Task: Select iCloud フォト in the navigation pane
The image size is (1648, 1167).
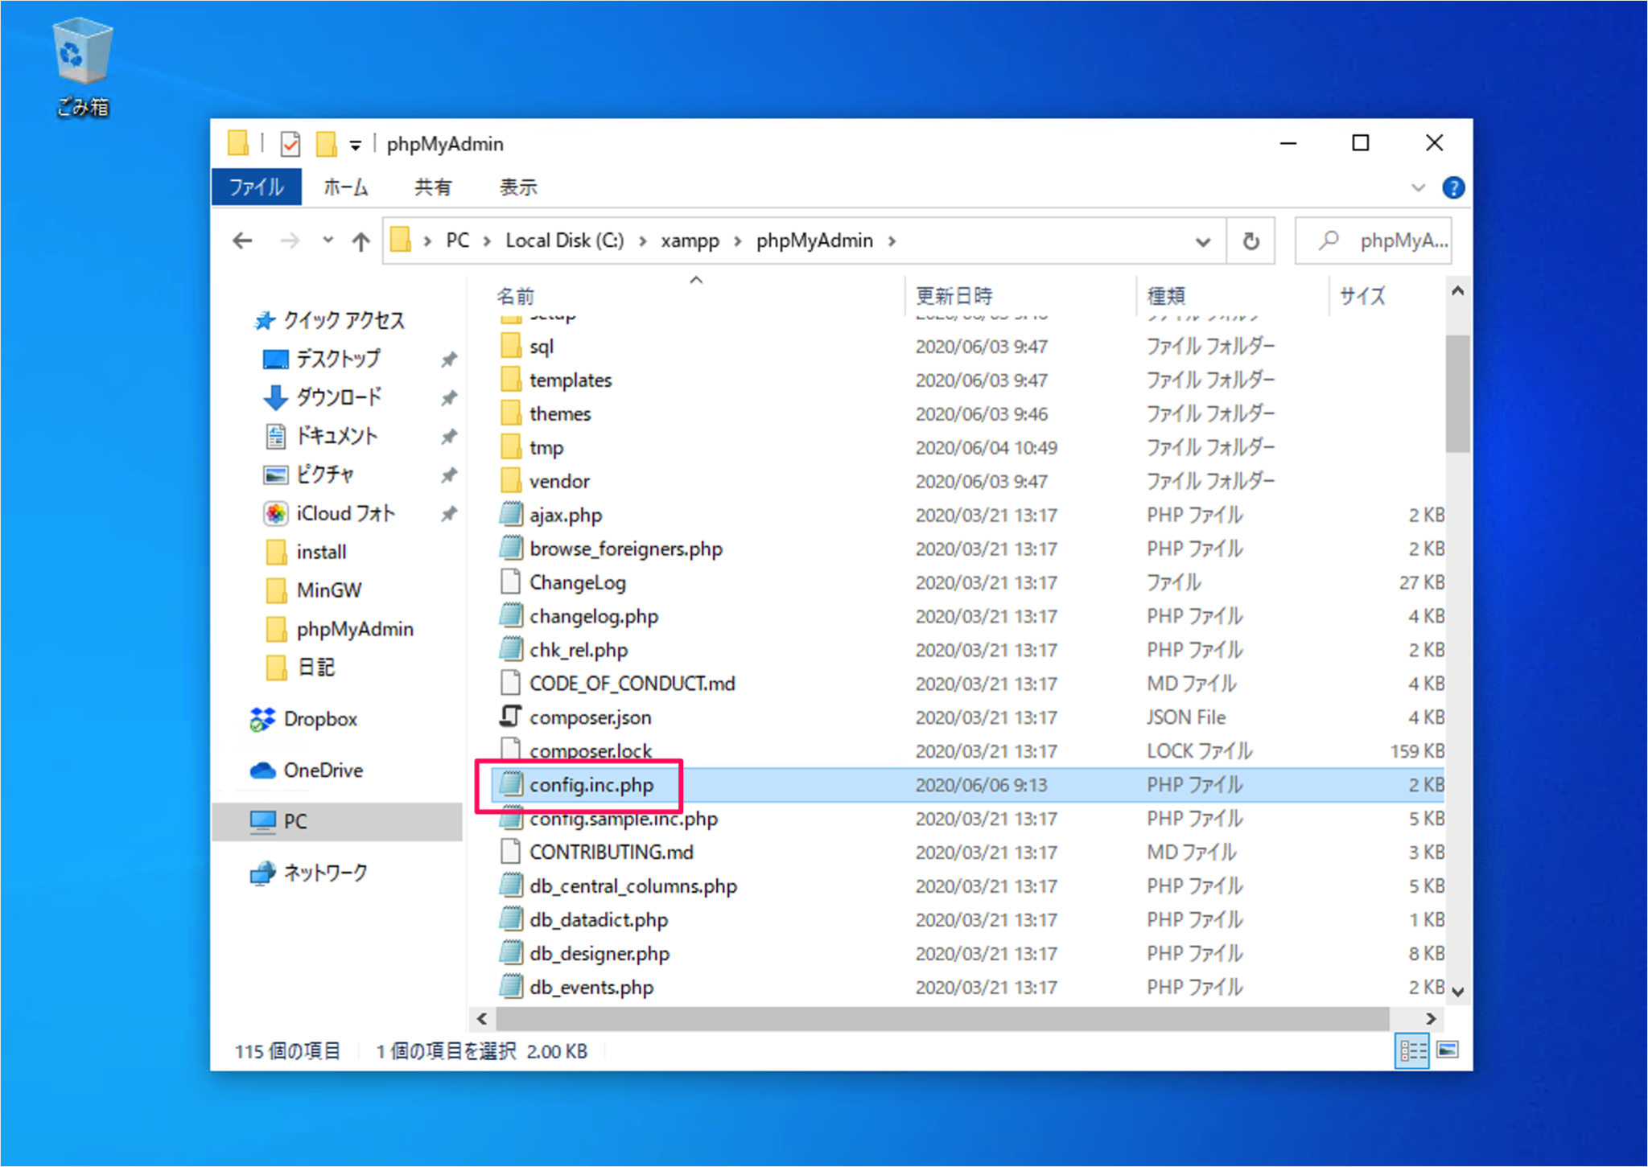Action: point(329,513)
